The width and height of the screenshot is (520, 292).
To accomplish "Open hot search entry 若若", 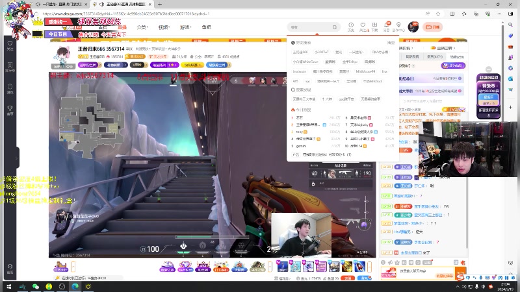I will coord(300,117).
